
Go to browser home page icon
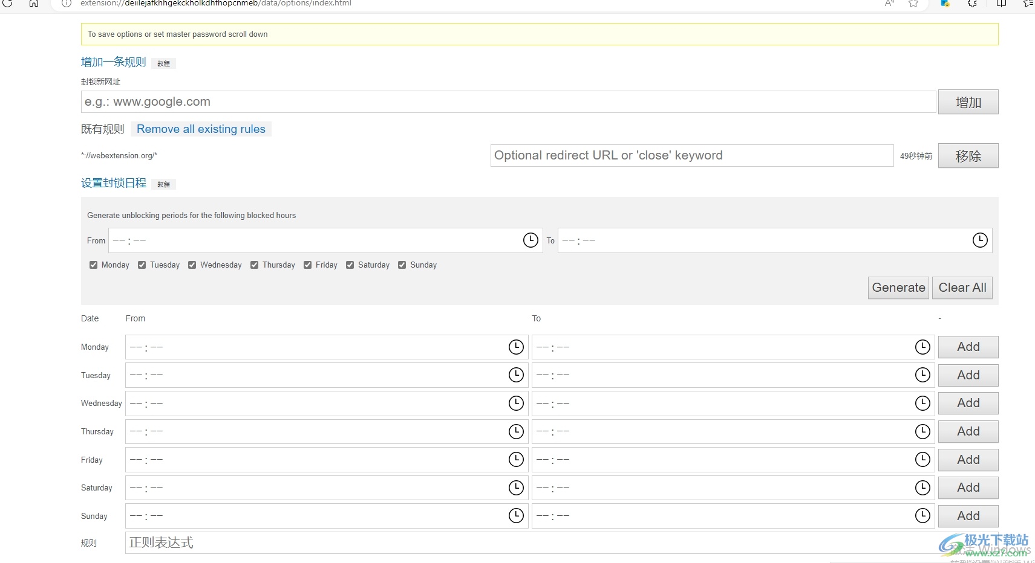click(34, 3)
